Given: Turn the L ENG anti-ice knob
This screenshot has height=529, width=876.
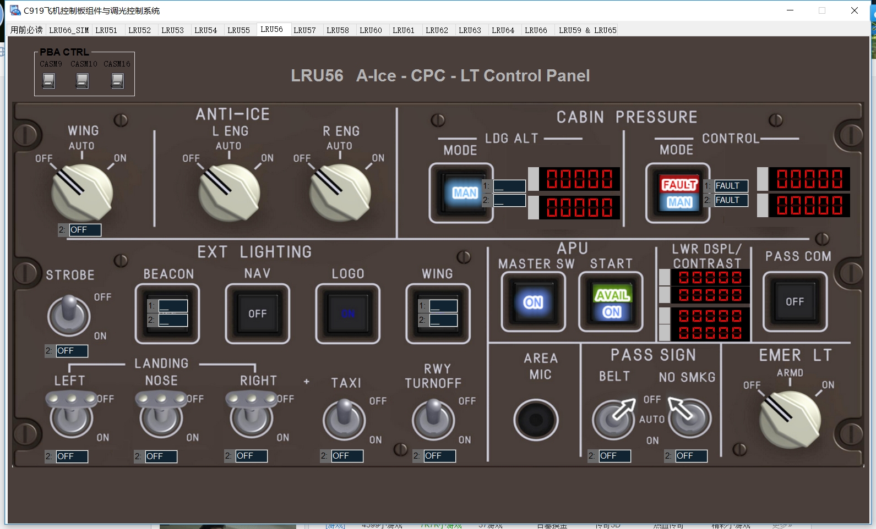Looking at the screenshot, I should [x=229, y=191].
